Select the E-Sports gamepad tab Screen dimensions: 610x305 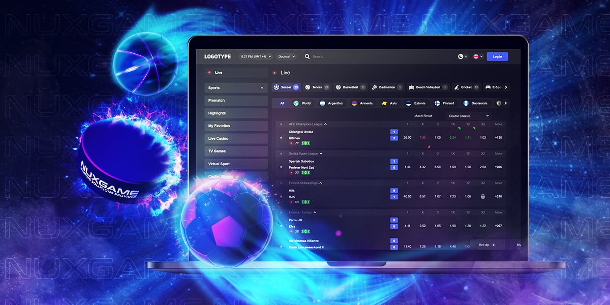click(x=493, y=87)
